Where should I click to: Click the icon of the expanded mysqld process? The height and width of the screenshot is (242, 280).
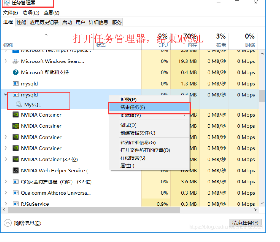16,95
